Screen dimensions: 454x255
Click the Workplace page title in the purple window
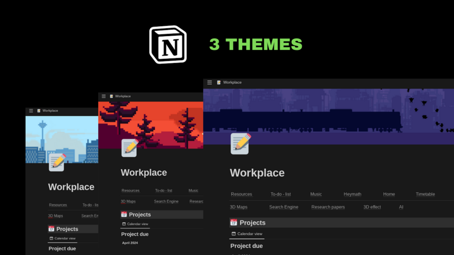tap(257, 173)
